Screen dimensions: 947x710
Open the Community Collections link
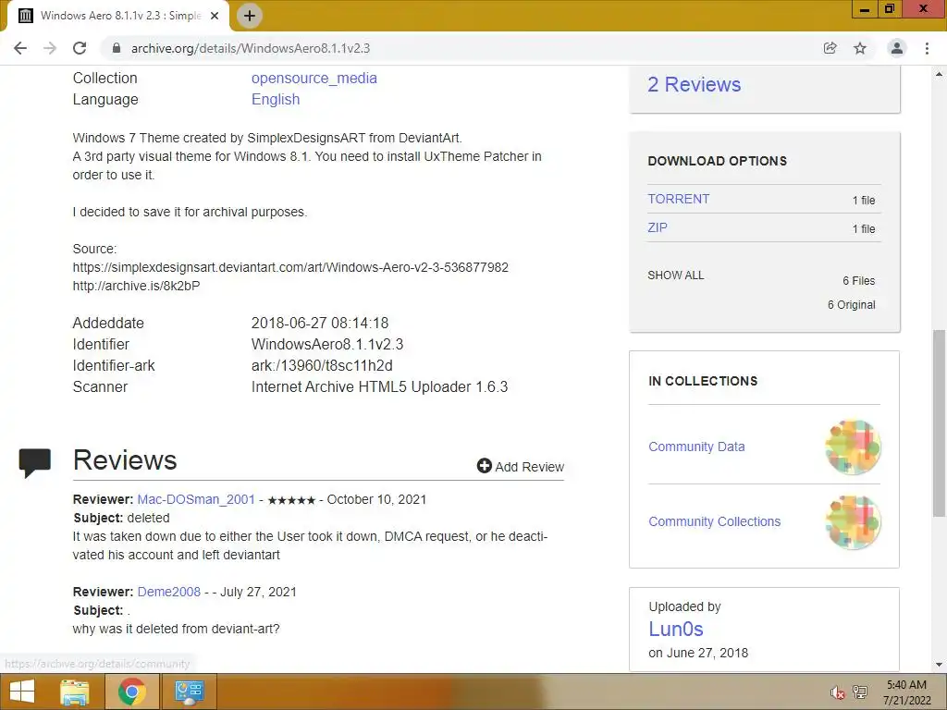[x=715, y=521]
